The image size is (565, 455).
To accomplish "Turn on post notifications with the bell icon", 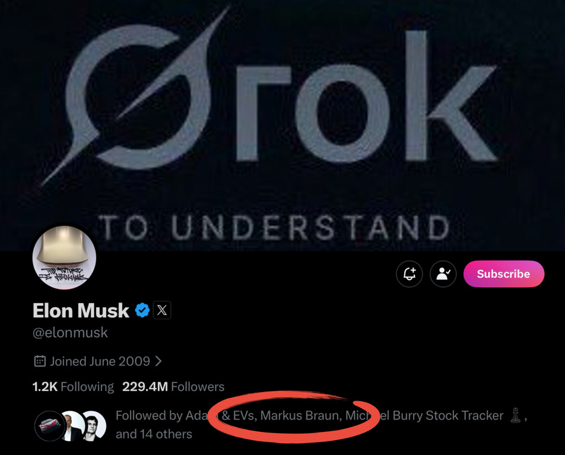I will coord(410,274).
